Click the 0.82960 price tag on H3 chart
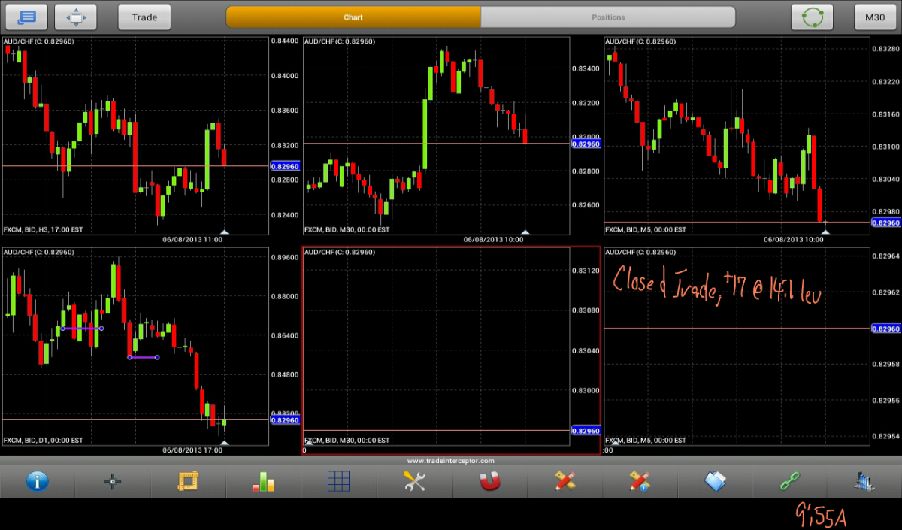The image size is (902, 530). (285, 166)
